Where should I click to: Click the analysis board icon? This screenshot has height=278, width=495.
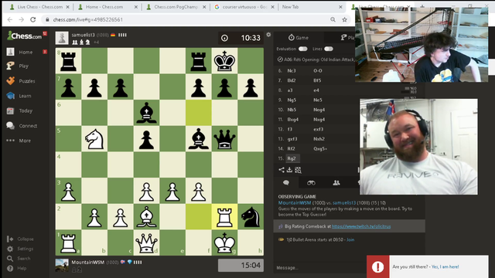point(298,170)
